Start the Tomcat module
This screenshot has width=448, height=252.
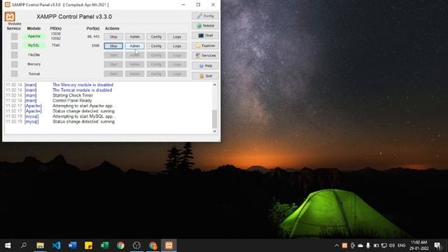point(113,73)
